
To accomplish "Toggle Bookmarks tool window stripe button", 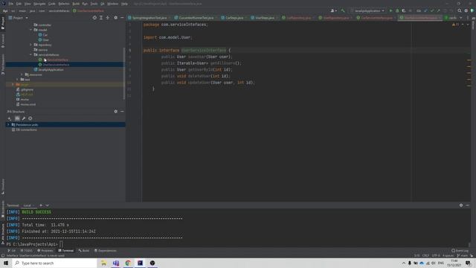I will click(3, 209).
